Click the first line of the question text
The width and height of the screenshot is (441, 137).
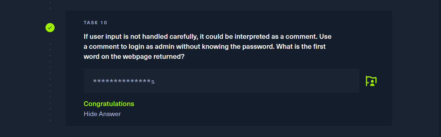click(207, 37)
